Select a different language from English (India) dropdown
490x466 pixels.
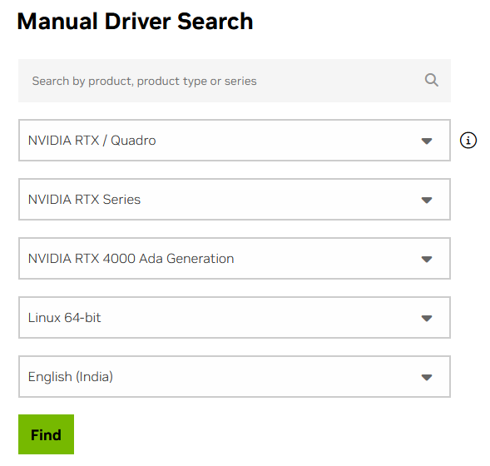point(235,377)
